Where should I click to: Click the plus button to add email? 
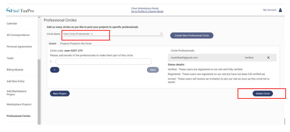point(55,70)
